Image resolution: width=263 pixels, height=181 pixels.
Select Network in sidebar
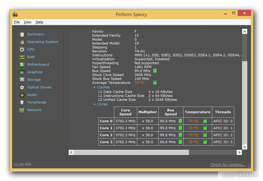click(x=34, y=110)
